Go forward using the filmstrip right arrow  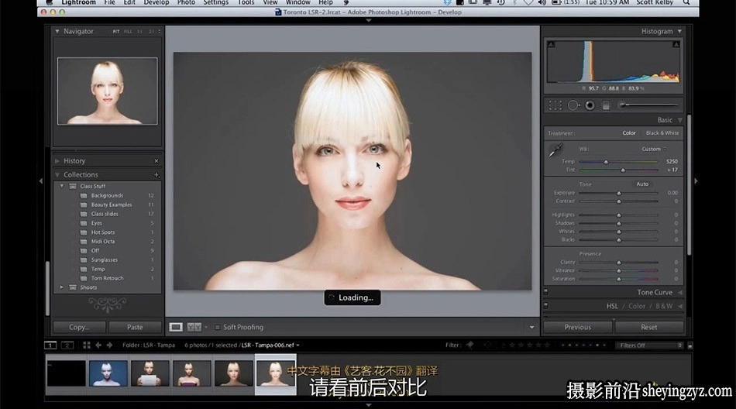(109, 345)
